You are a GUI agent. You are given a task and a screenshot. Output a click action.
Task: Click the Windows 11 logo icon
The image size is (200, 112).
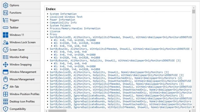click(x=5, y=35)
